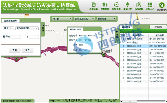Viewport: 167px width, 103px height.
Task: Open the 系统工具 system tools grid
Action: [x=150, y=6]
